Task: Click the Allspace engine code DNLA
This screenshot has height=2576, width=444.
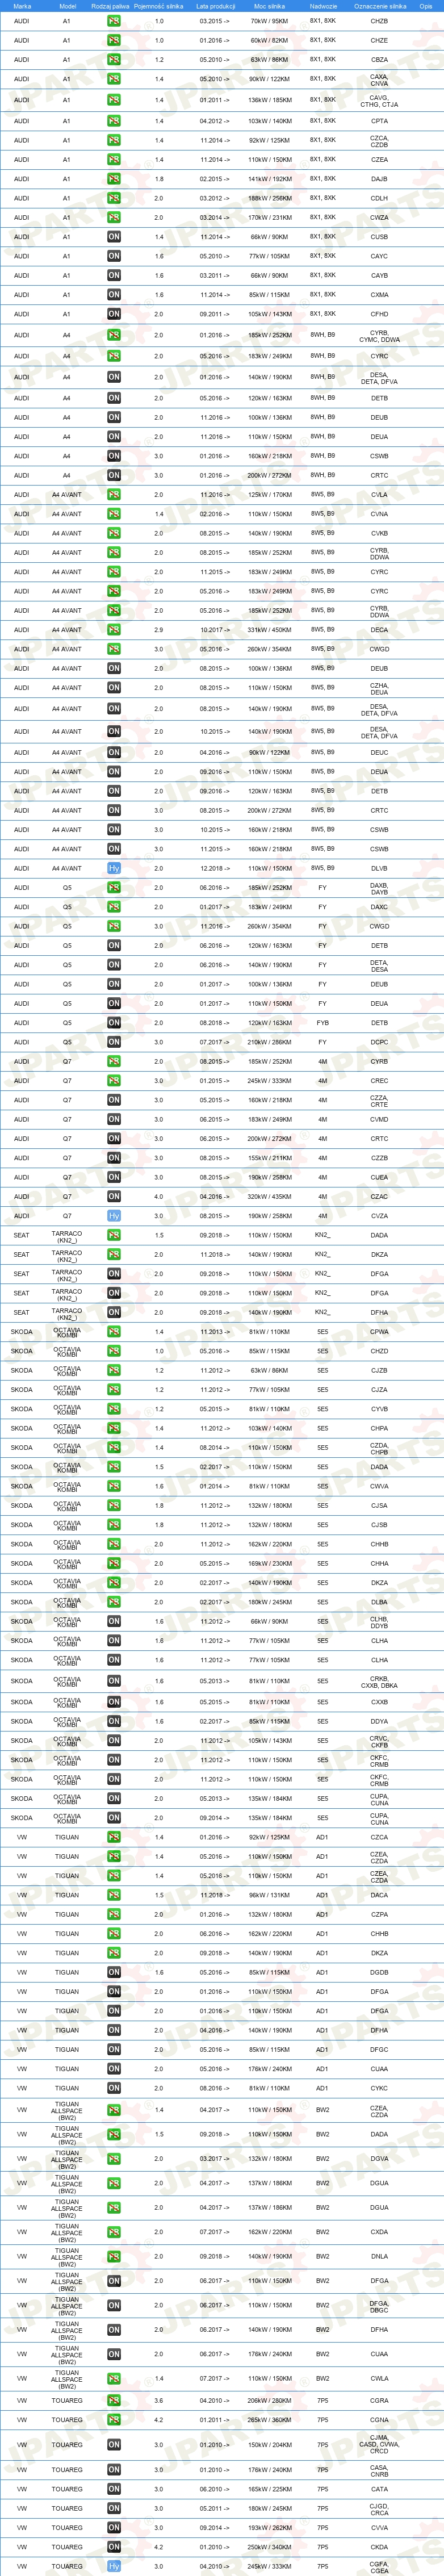Action: 379,2256
